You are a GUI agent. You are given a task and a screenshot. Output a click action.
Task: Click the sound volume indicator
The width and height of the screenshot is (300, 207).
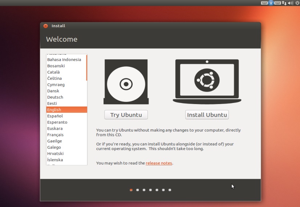(x=291, y=3)
